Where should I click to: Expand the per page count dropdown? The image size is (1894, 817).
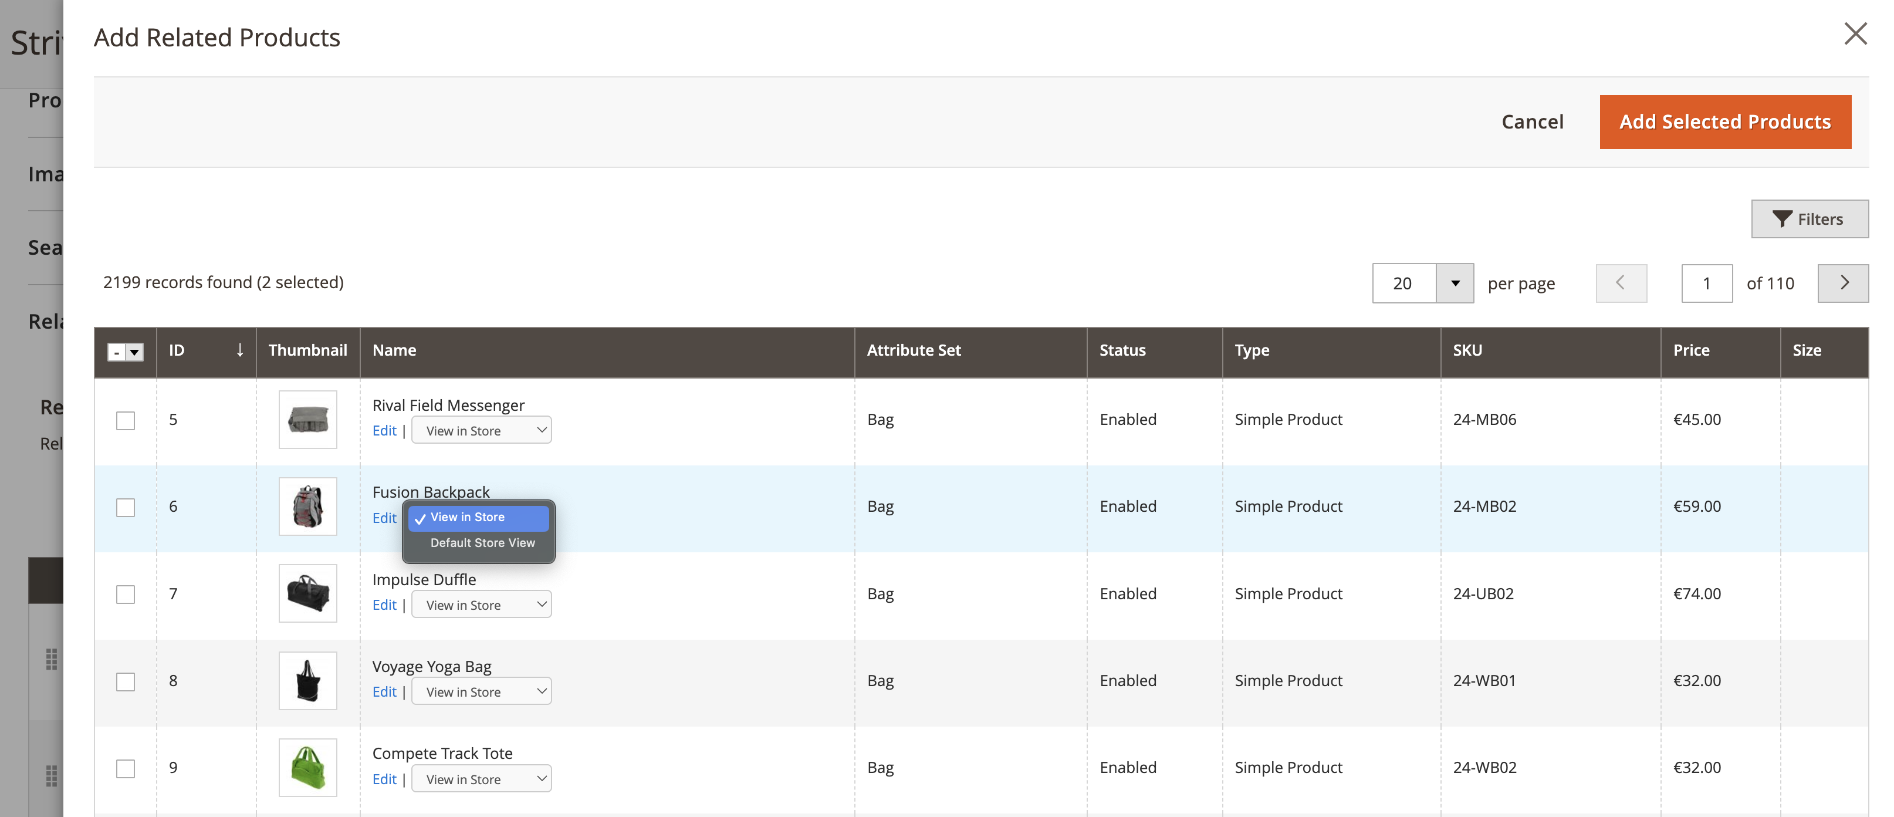pos(1455,283)
